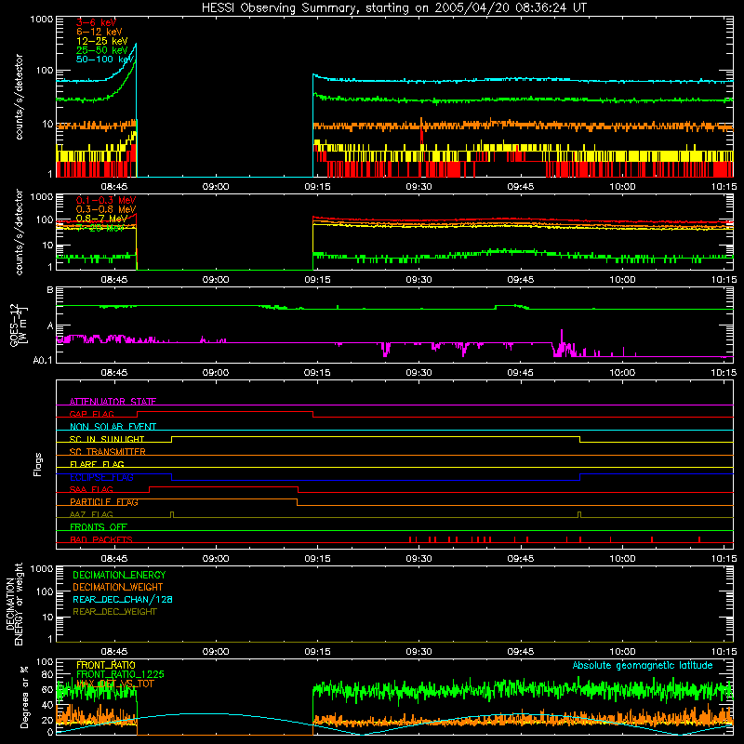Pick the ECLIPSE_FLAG label

click(x=101, y=477)
